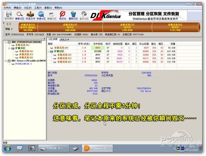Open the 帮助(H) menu

59,8
